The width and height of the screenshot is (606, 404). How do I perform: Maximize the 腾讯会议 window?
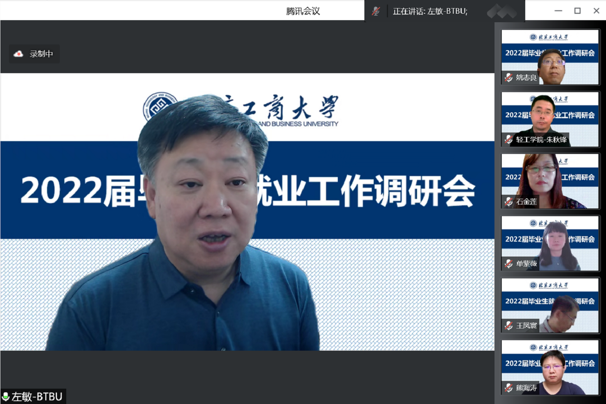577,11
